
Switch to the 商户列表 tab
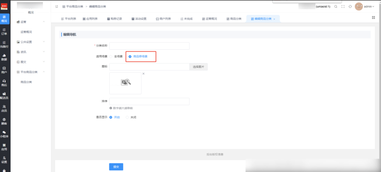pos(163,19)
